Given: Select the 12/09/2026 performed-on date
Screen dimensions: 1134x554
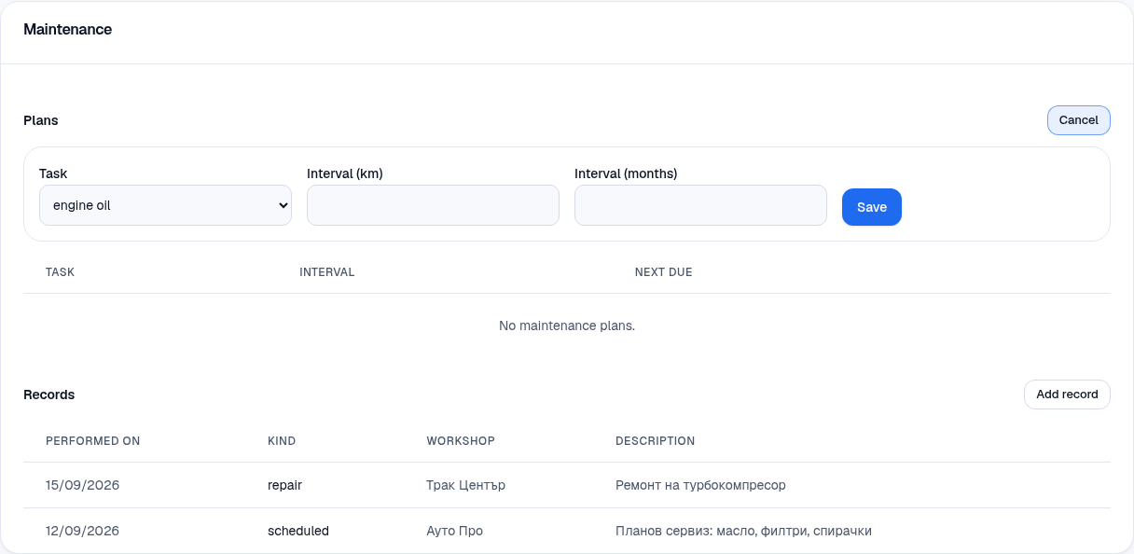Looking at the screenshot, I should coord(83,531).
